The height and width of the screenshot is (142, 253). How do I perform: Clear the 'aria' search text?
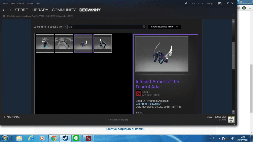pos(144,27)
